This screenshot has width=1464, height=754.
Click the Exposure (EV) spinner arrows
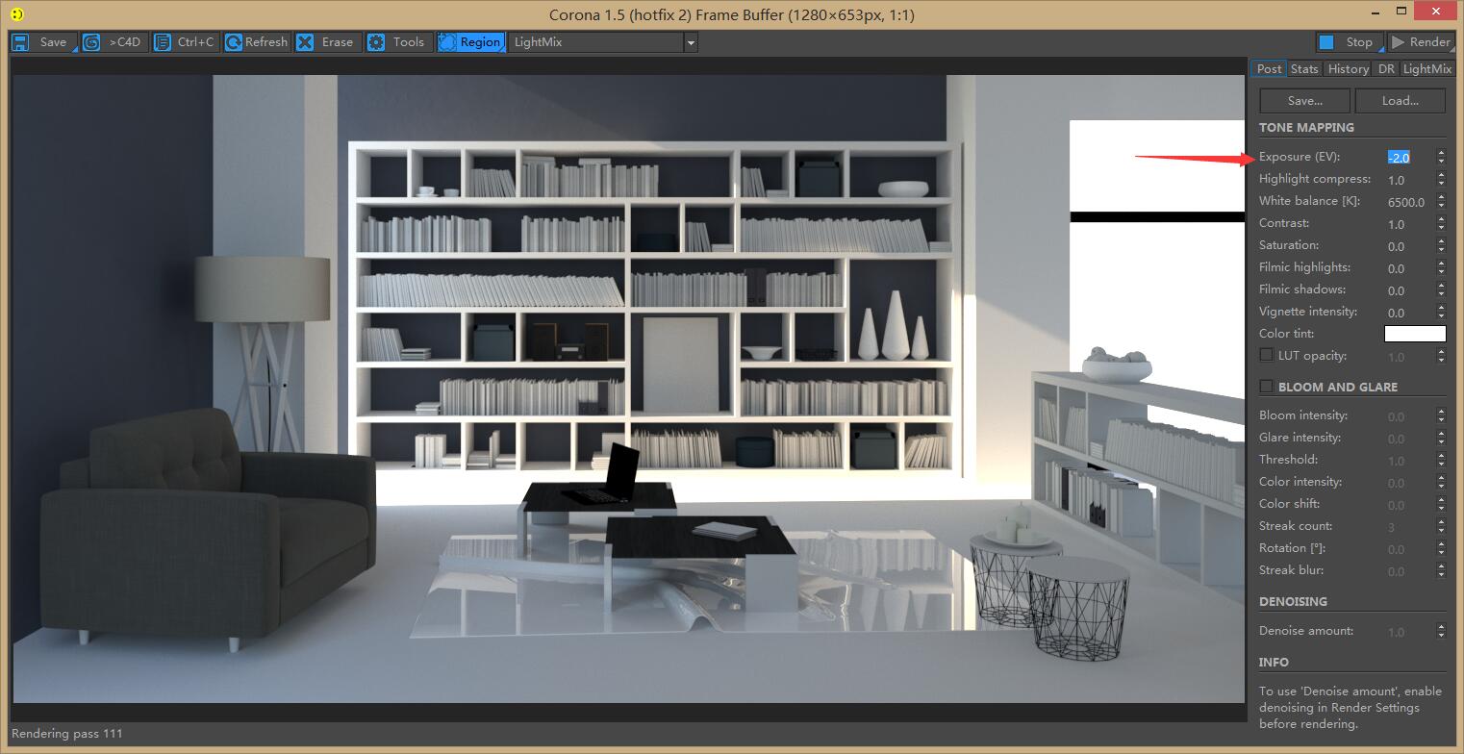coord(1441,157)
